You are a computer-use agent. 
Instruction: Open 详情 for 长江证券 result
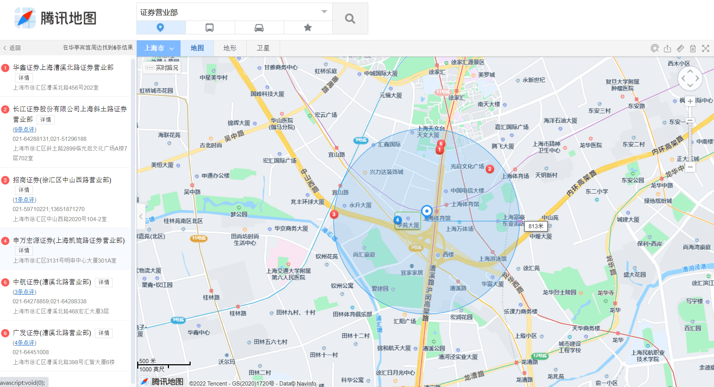click(46, 120)
